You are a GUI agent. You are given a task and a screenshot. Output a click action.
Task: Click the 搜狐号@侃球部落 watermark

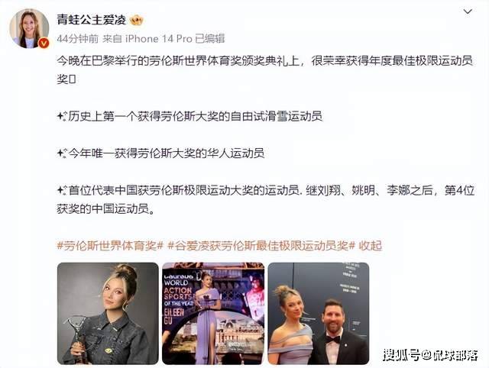click(x=430, y=355)
